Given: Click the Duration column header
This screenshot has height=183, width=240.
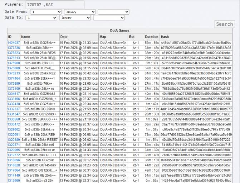Looking at the screenshot, I should [x=152, y=37].
